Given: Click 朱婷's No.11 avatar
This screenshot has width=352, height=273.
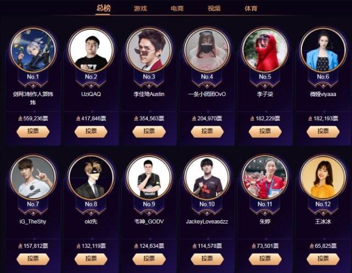Looking at the screenshot, I should point(265,177).
